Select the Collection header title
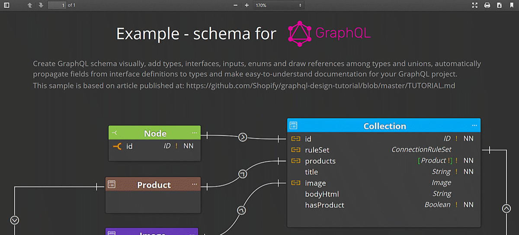Viewport: 519px width, 235px height. click(x=384, y=126)
